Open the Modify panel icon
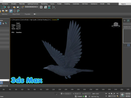This screenshot has height=98, width=131. (x=128, y=21)
